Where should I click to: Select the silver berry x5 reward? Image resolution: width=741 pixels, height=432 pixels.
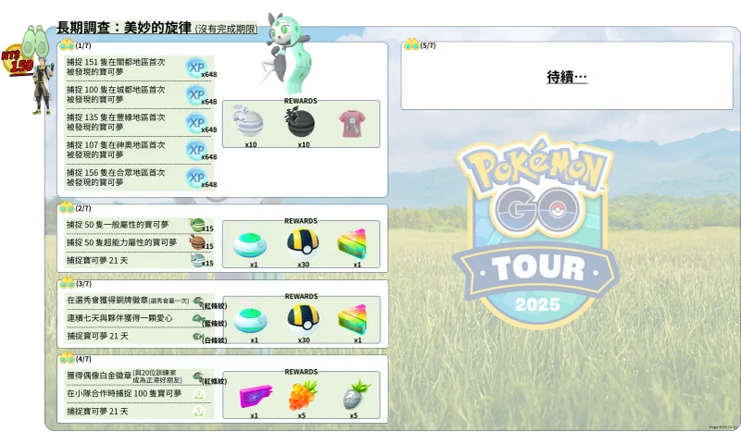pos(357,395)
